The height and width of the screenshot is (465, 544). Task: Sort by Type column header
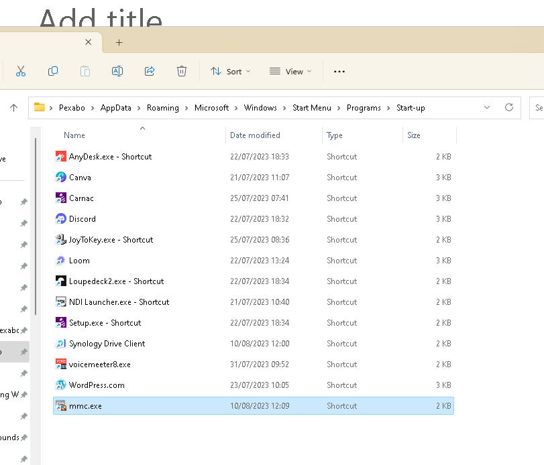(335, 135)
